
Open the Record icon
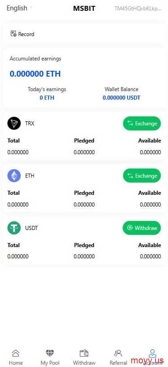(x=13, y=34)
